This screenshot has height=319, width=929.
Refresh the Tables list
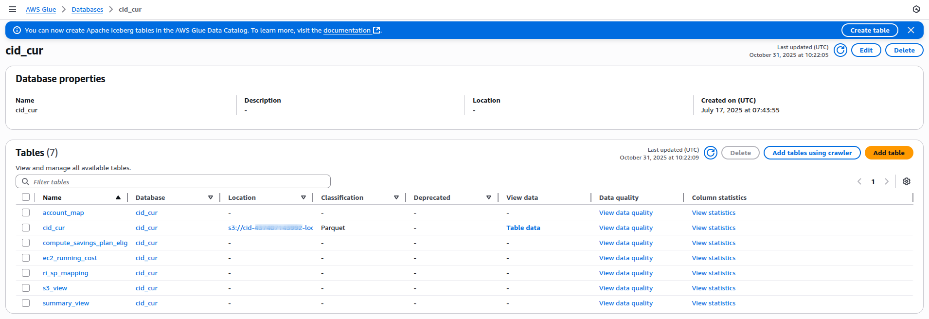710,153
